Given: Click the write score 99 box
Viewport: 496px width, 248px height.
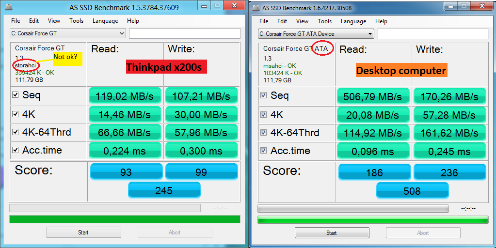Looking at the screenshot, I should click(x=201, y=171).
